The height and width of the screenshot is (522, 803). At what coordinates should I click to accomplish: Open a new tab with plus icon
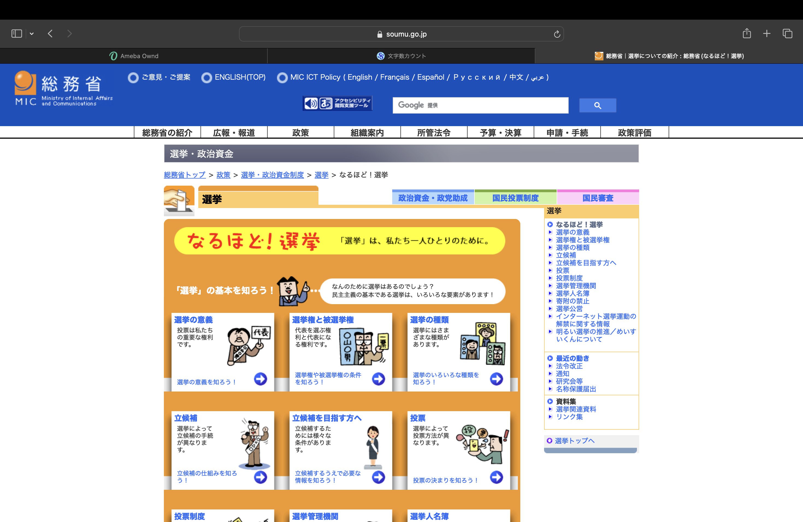click(767, 33)
